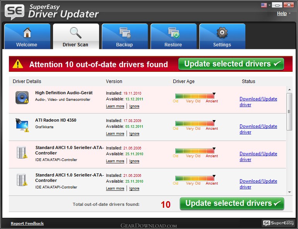This screenshot has width=298, height=229.
Task: Click driver age bar for second AHCI controller
Action: (195, 178)
